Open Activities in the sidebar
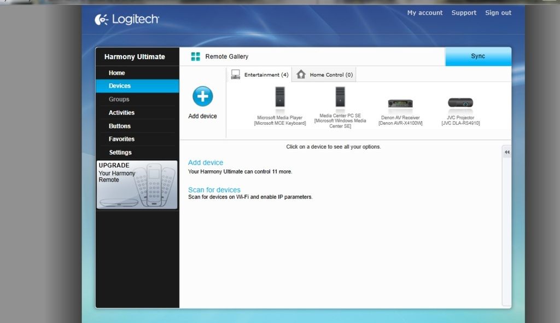 click(x=137, y=112)
